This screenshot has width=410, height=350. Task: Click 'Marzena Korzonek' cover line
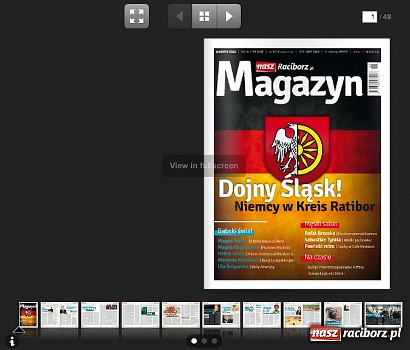[238, 260]
